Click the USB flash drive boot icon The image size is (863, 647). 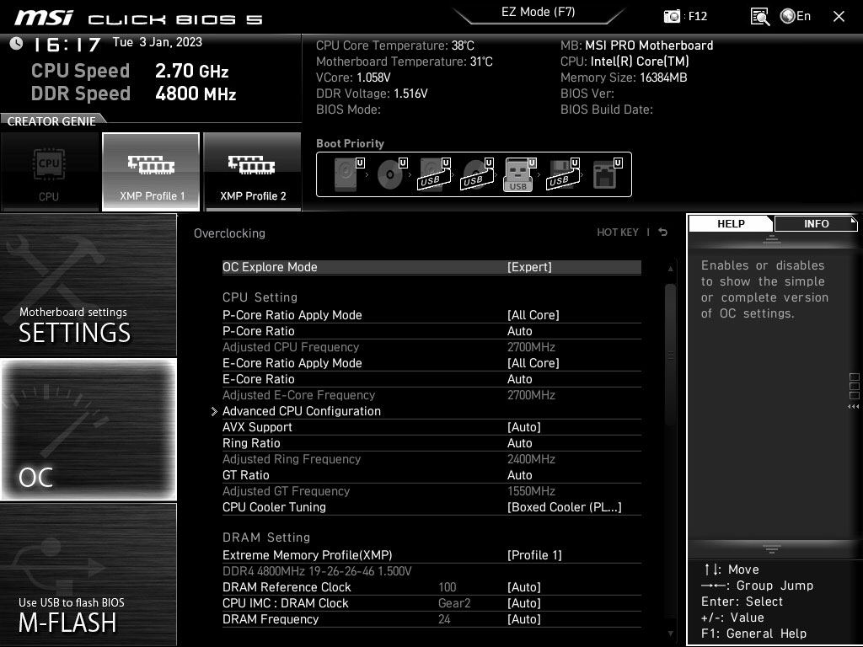[x=519, y=173]
